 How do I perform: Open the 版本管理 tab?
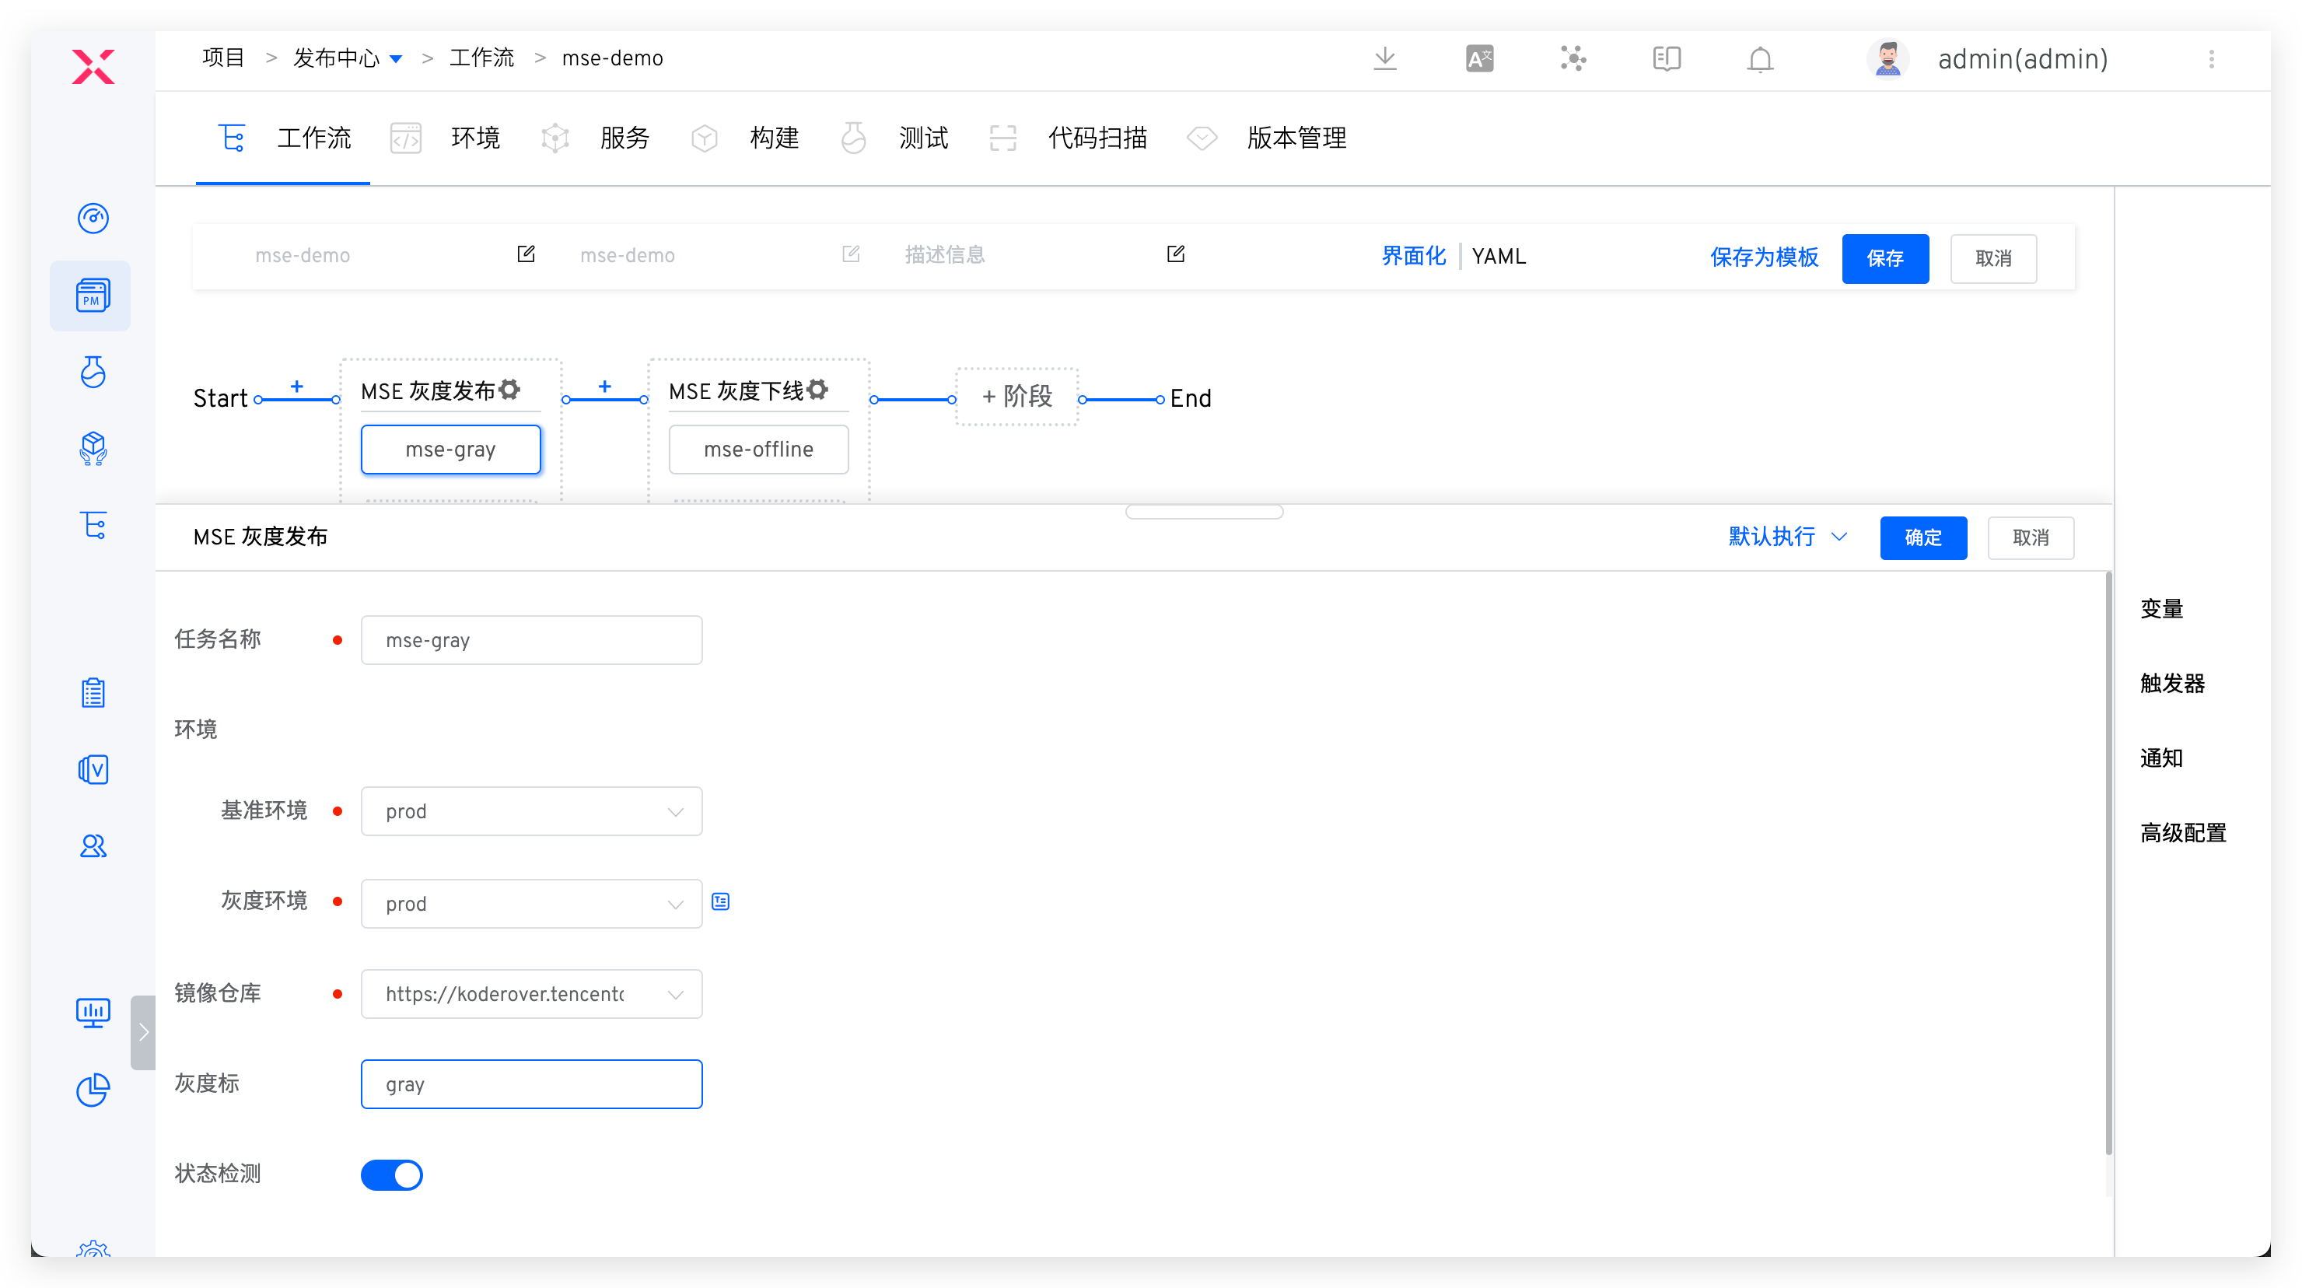coord(1296,138)
